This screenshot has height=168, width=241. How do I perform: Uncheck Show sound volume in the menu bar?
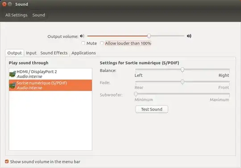(7, 161)
